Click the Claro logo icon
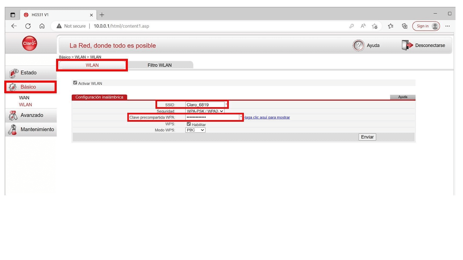This screenshot has width=463, height=260. [30, 43]
